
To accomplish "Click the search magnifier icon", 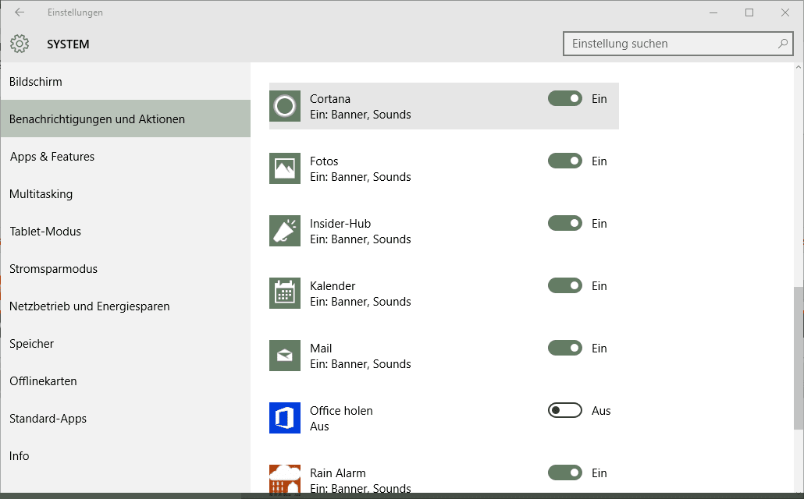I will point(783,44).
